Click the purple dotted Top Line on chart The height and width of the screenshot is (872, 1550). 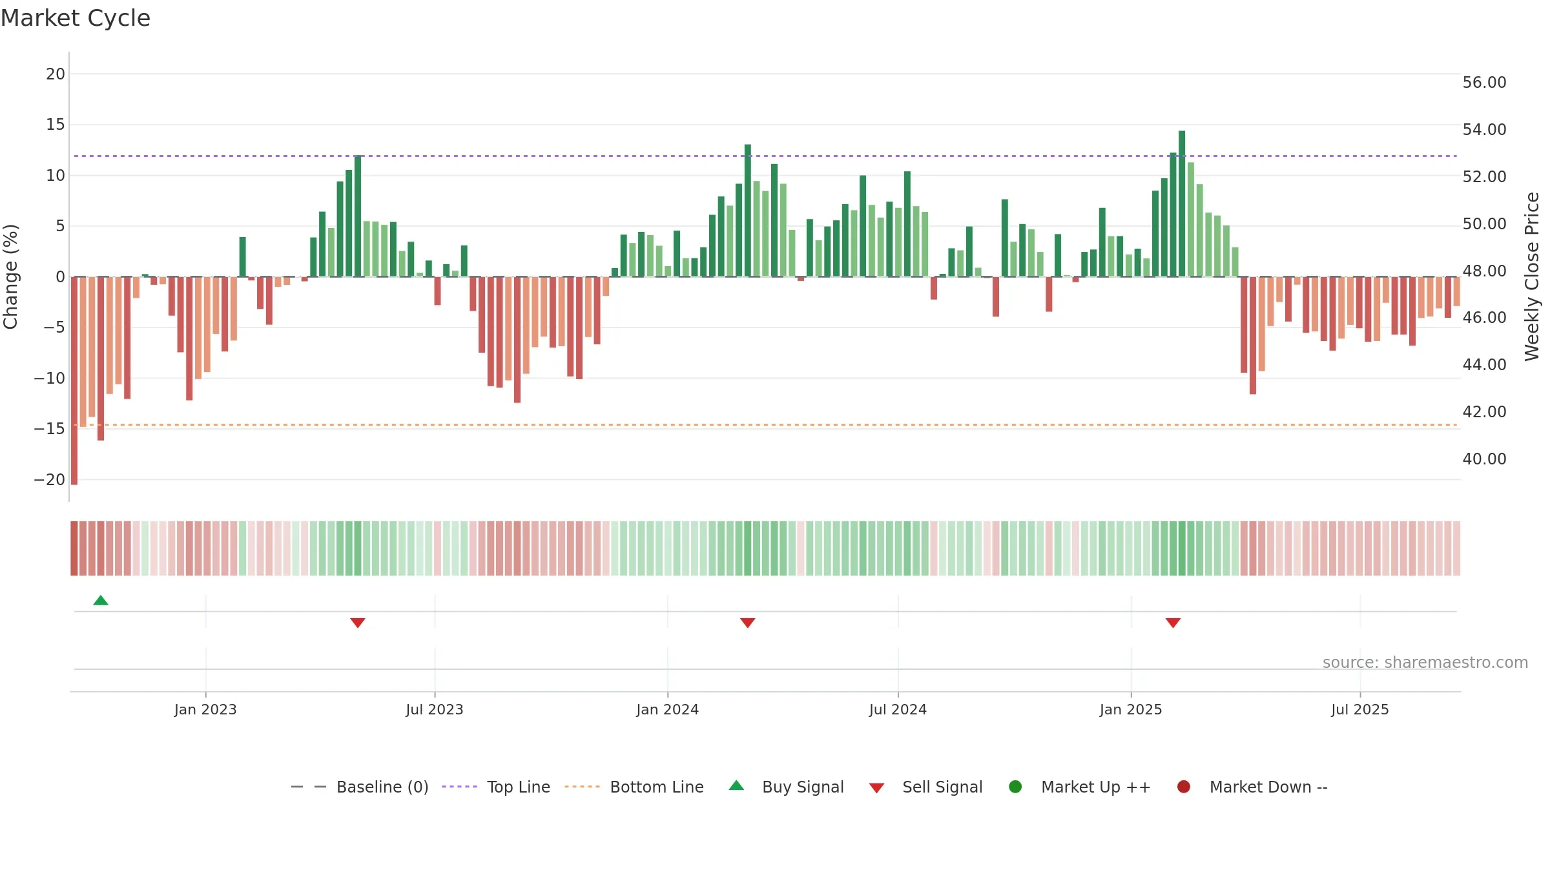pos(765,156)
